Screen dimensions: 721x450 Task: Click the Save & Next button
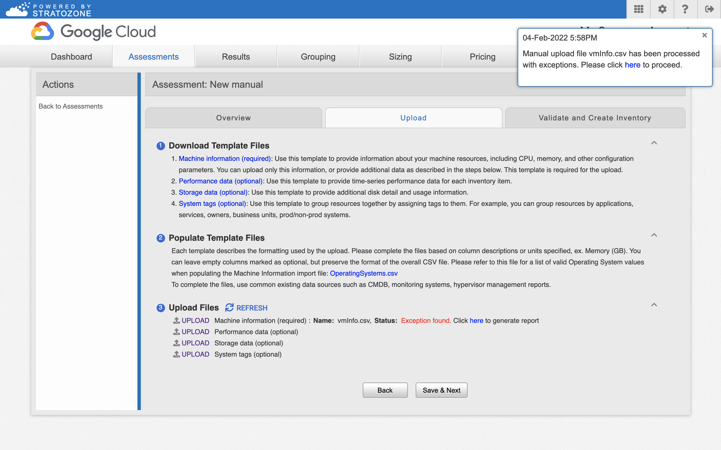[442, 390]
